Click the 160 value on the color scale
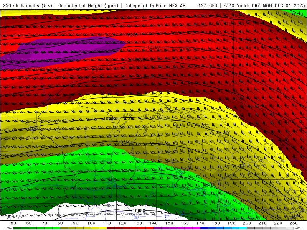The height and width of the screenshot is (230, 307). (185, 223)
